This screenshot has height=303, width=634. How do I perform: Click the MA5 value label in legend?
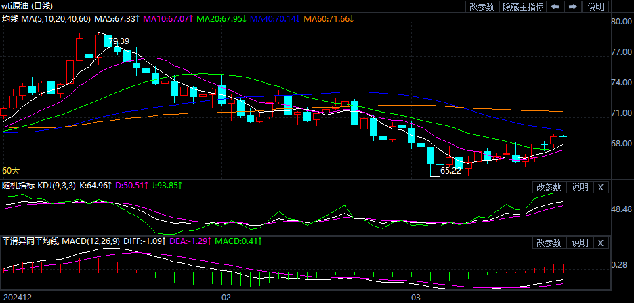tap(117, 18)
